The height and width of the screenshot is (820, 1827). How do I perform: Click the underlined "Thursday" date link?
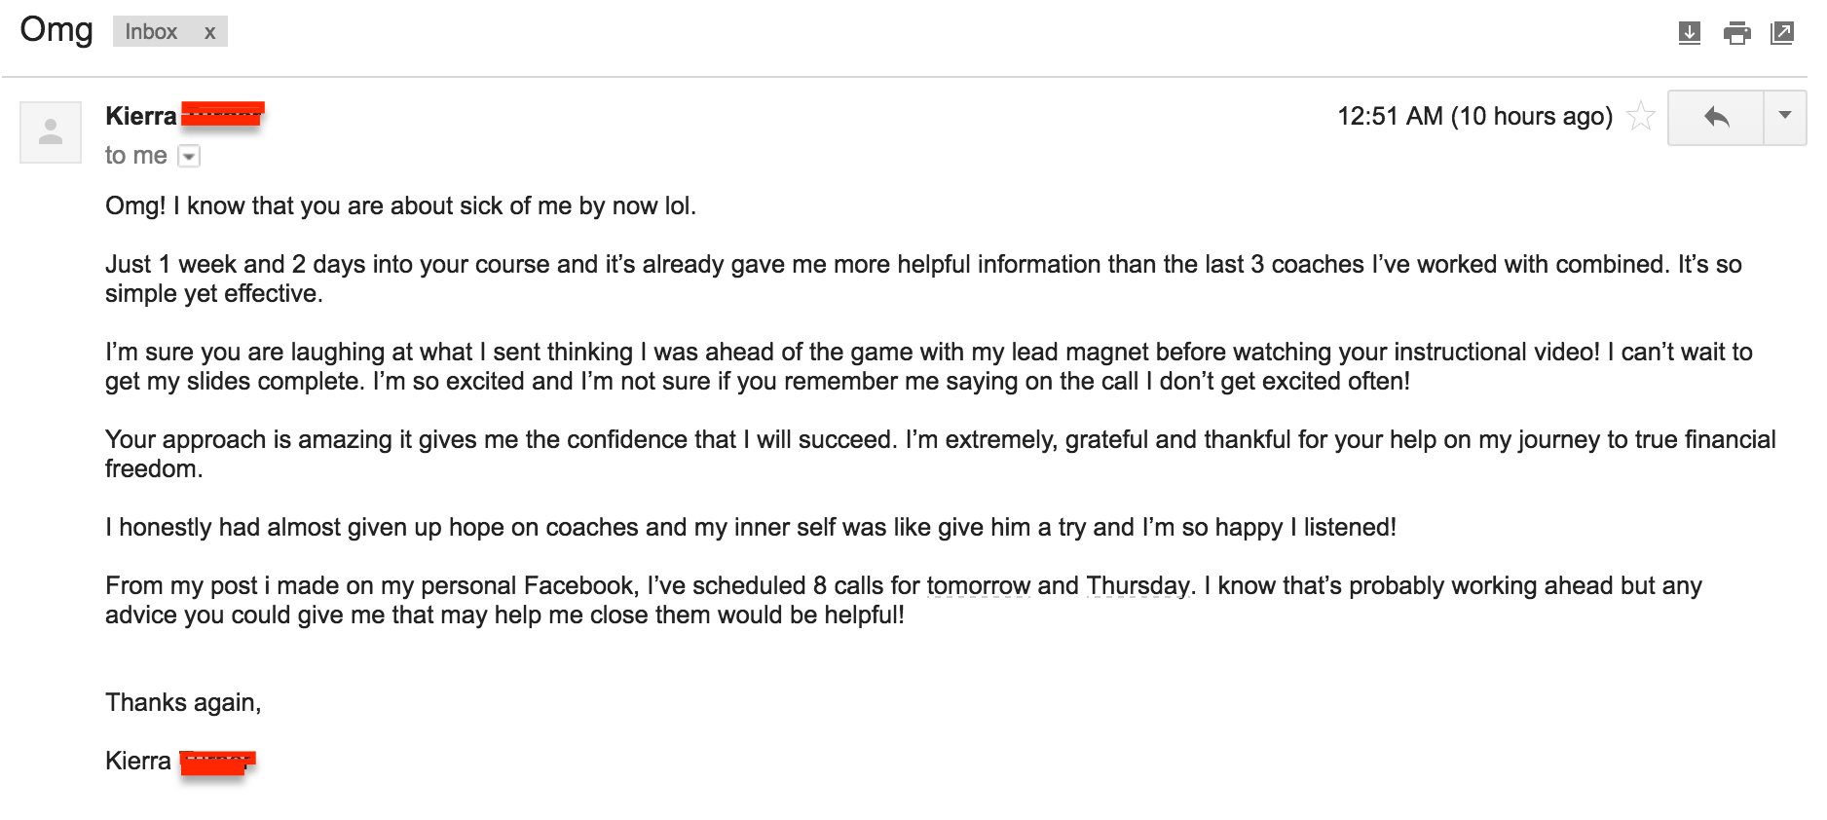[x=1137, y=585]
